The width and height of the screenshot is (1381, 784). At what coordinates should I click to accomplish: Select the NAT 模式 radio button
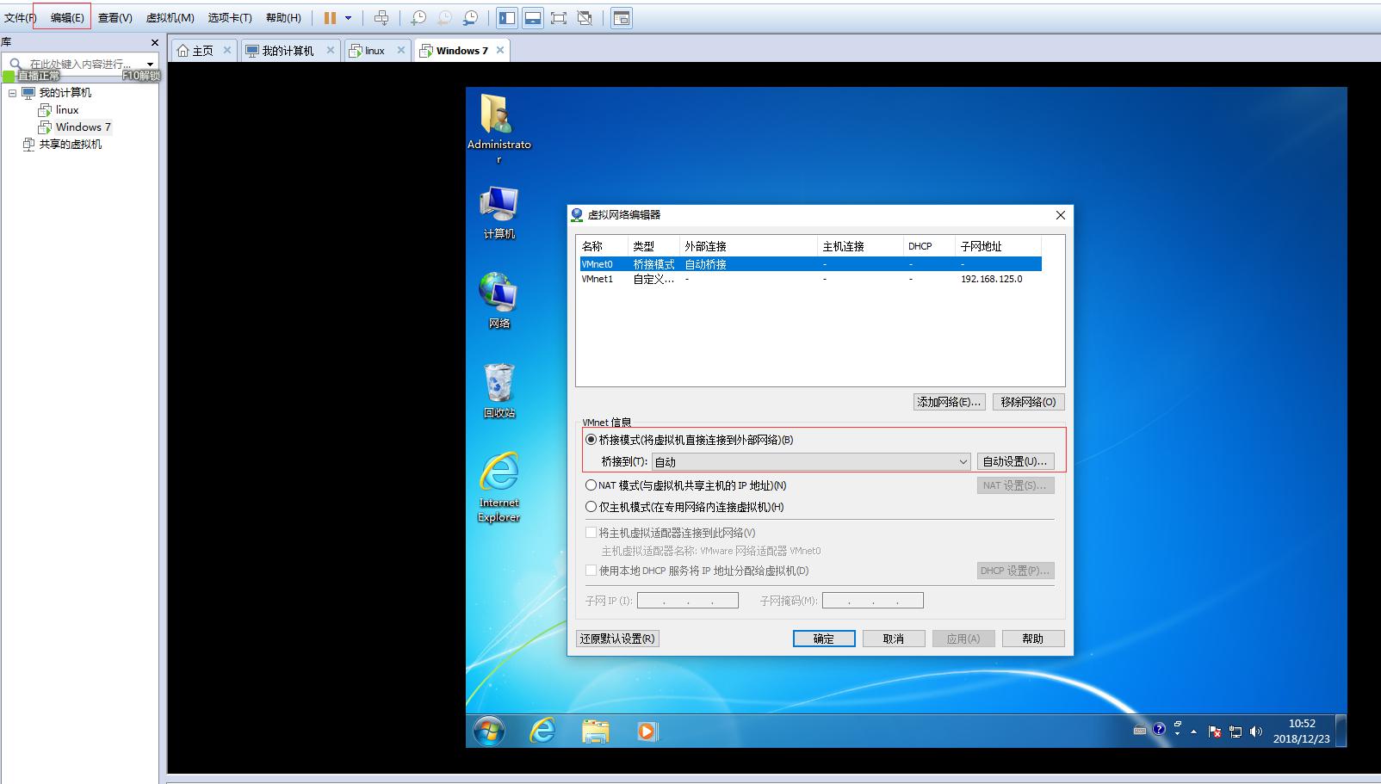[x=591, y=485]
